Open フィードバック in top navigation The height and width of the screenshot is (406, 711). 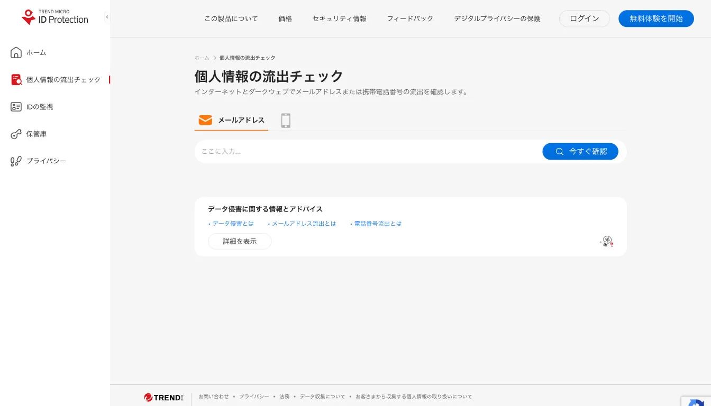(410, 19)
